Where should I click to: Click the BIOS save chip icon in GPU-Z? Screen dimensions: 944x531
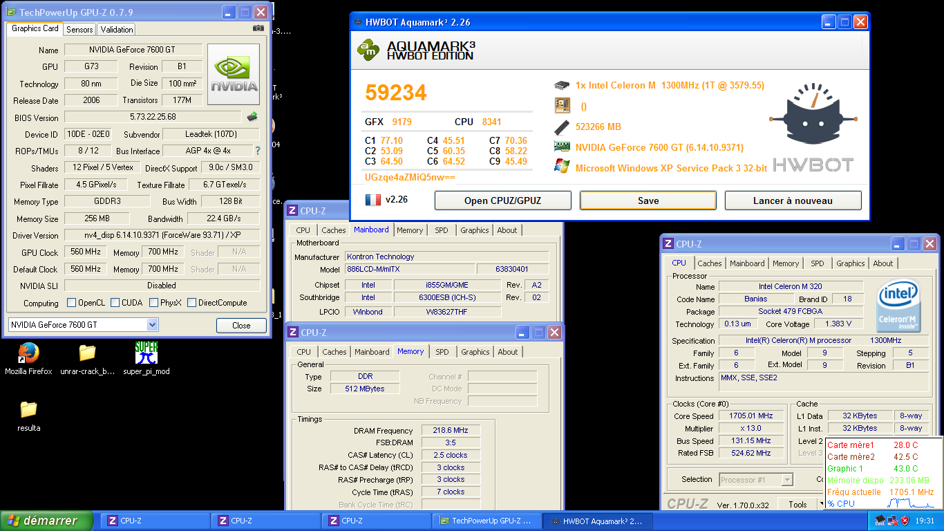(x=253, y=117)
